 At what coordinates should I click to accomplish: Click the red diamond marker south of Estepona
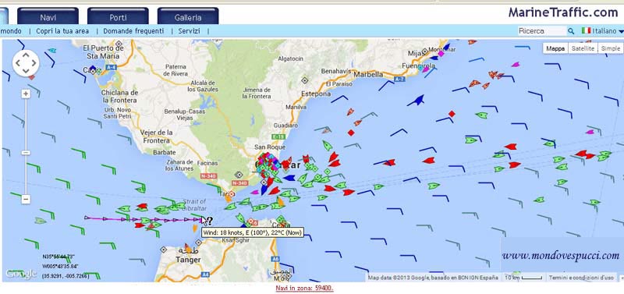point(350,133)
